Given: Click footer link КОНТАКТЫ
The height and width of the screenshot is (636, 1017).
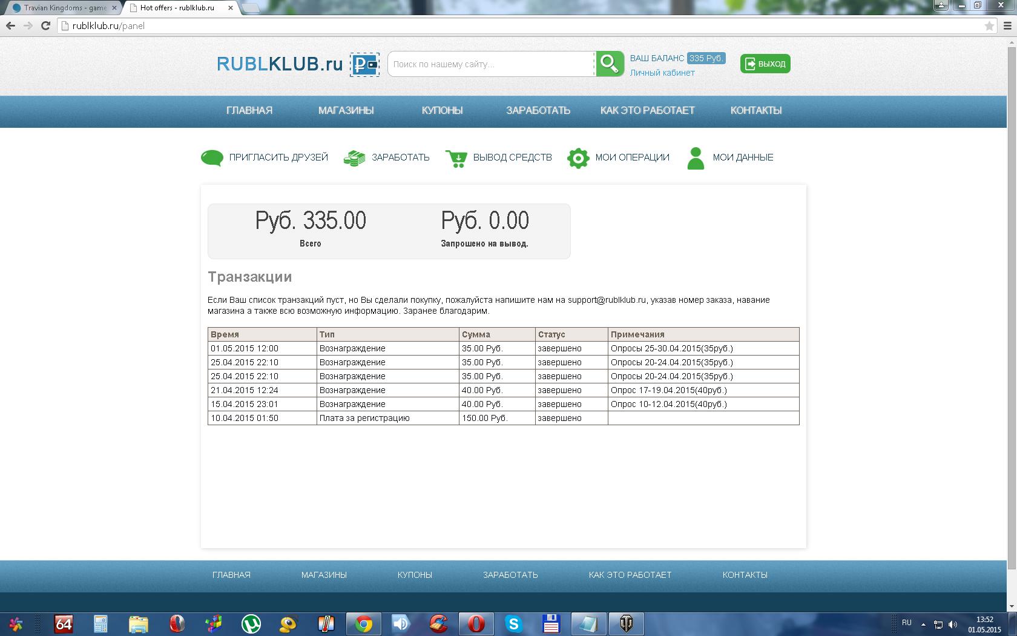Looking at the screenshot, I should [x=745, y=575].
